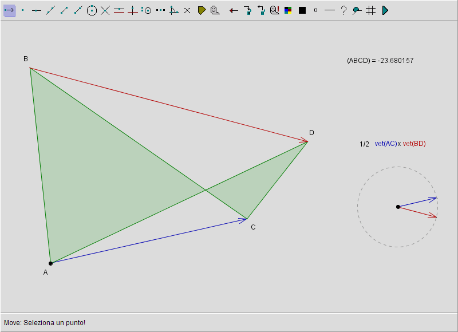Open the point shape type selector

click(315, 10)
